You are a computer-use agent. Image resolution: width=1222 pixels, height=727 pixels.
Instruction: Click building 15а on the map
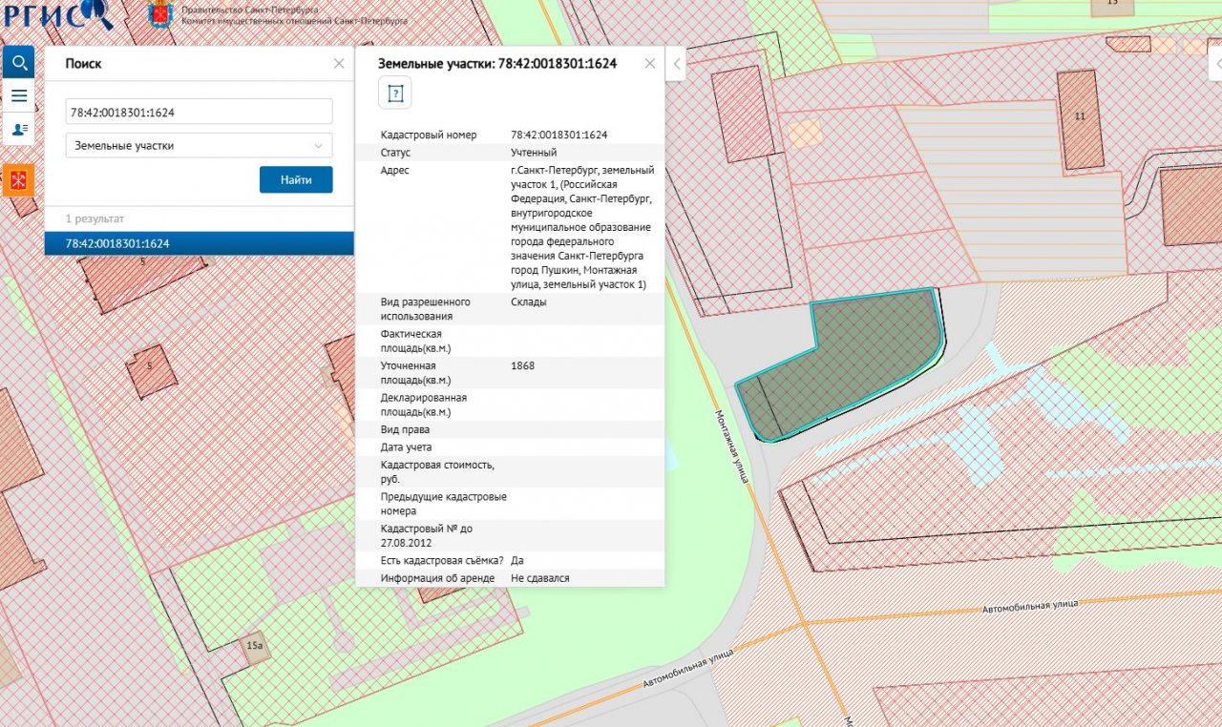coord(255,646)
